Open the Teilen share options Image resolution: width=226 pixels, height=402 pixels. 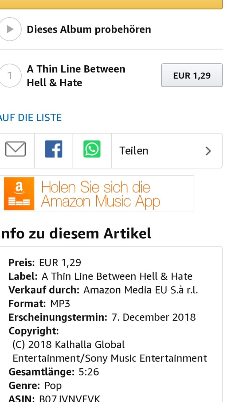[167, 151]
